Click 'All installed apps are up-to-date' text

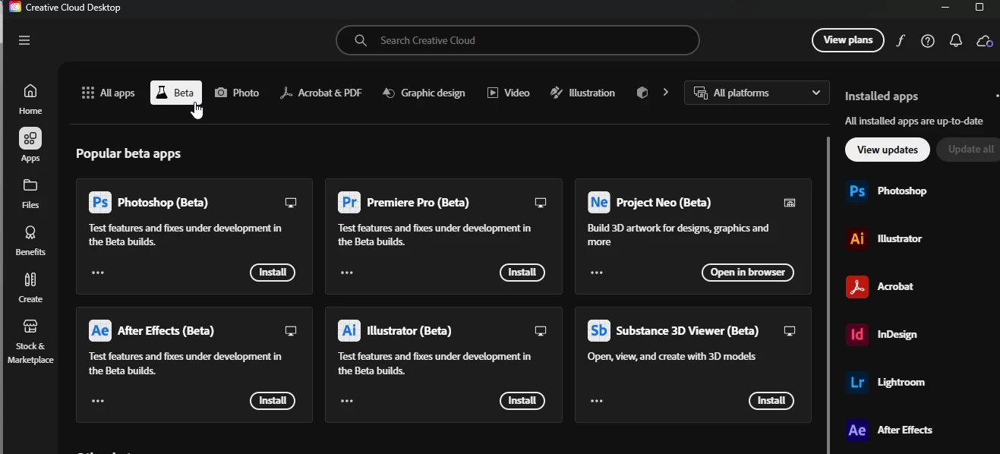pos(914,121)
